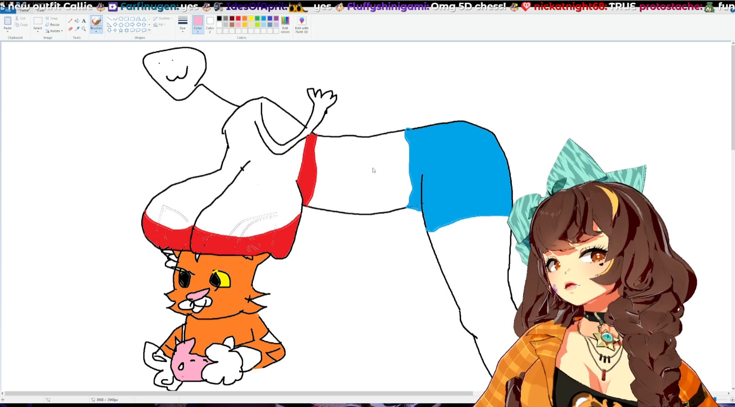Click the canvas horizontal scrollbar
The image size is (735, 407).
[x=237, y=393]
